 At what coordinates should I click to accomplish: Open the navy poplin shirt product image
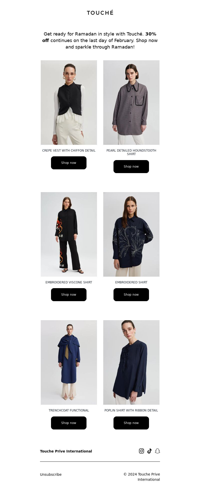[131, 362]
